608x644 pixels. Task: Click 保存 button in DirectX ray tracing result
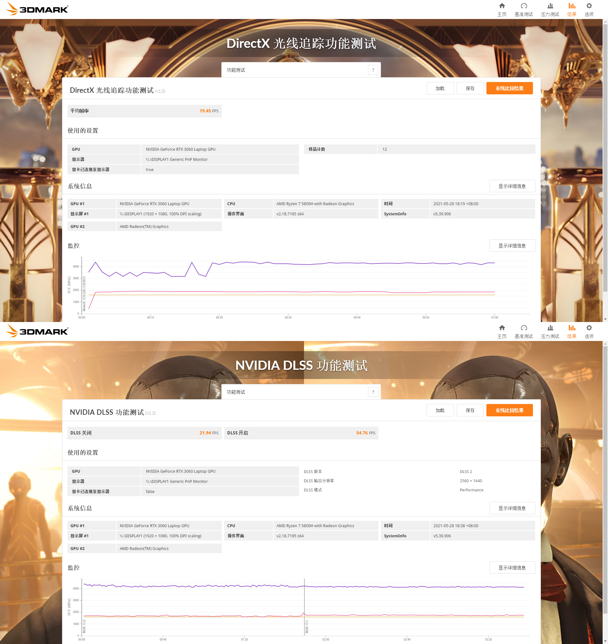coord(470,88)
